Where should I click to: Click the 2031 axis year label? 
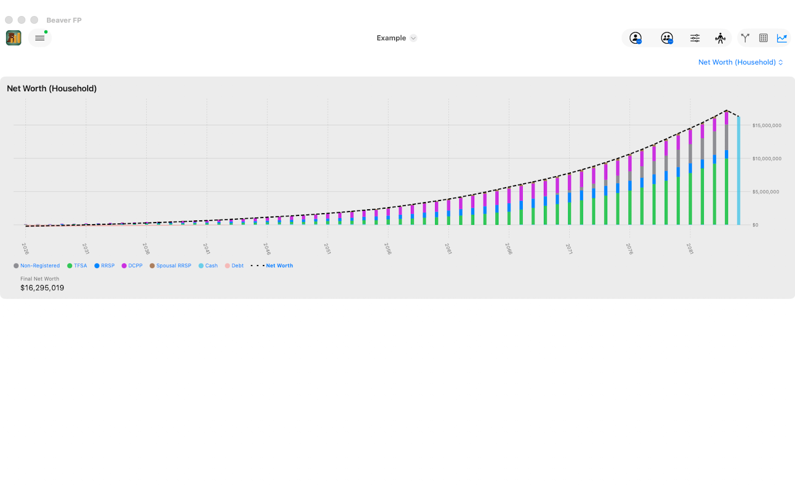coord(86,249)
